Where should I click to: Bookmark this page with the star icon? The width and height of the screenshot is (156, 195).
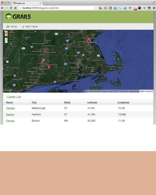[95, 8]
